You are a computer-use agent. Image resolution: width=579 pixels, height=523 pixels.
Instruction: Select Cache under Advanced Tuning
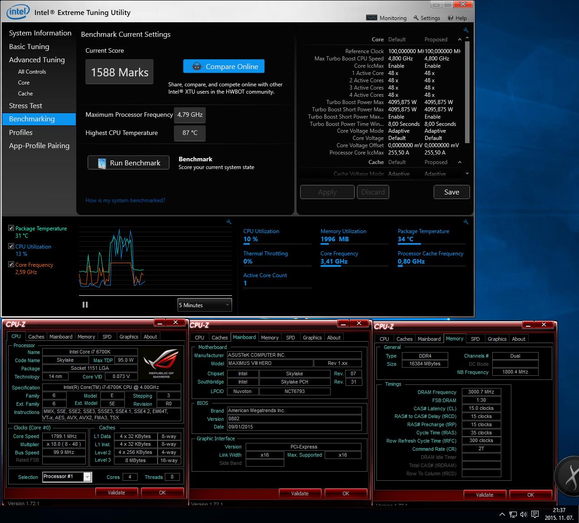25,94
